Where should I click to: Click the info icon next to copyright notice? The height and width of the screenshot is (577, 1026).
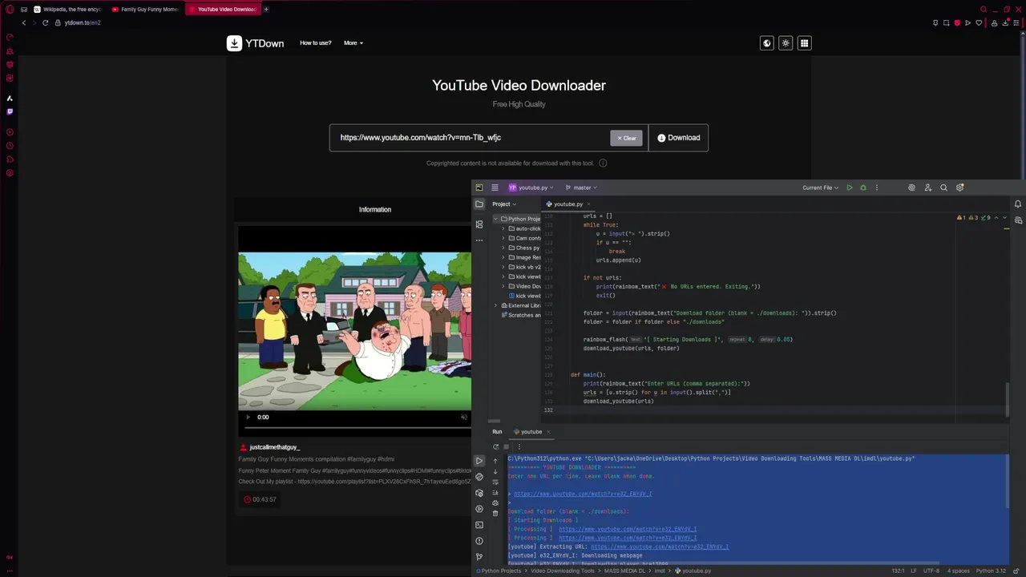click(603, 163)
